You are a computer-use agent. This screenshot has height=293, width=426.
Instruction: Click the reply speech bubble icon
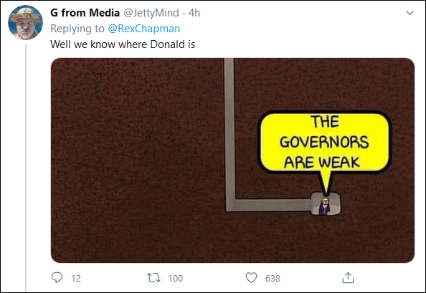(x=57, y=278)
